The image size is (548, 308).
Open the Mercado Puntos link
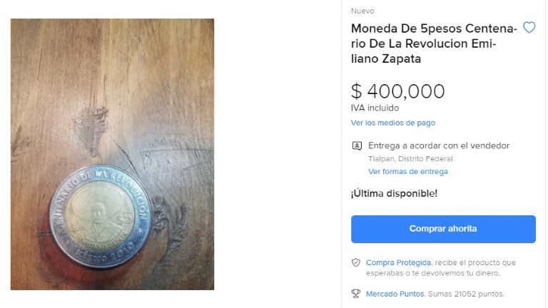coord(395,294)
